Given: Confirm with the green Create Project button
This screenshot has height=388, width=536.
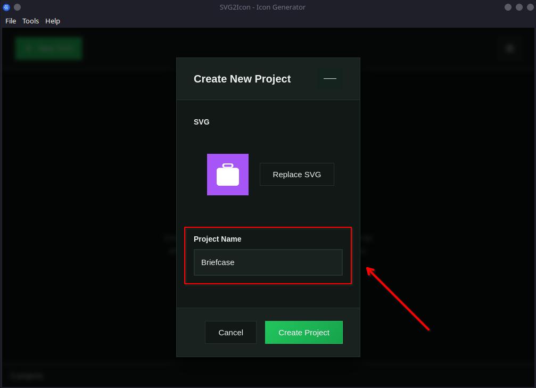Looking at the screenshot, I should 304,333.
